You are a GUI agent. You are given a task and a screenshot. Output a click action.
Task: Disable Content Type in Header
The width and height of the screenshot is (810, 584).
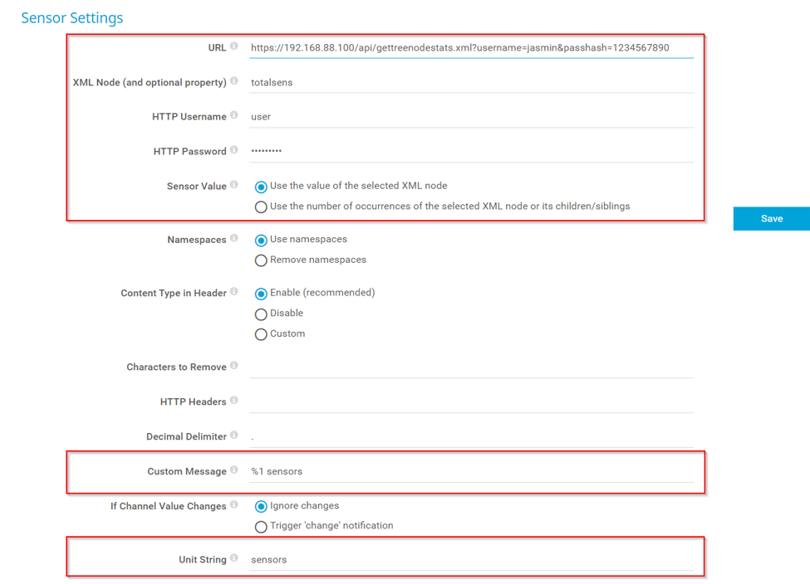(261, 314)
